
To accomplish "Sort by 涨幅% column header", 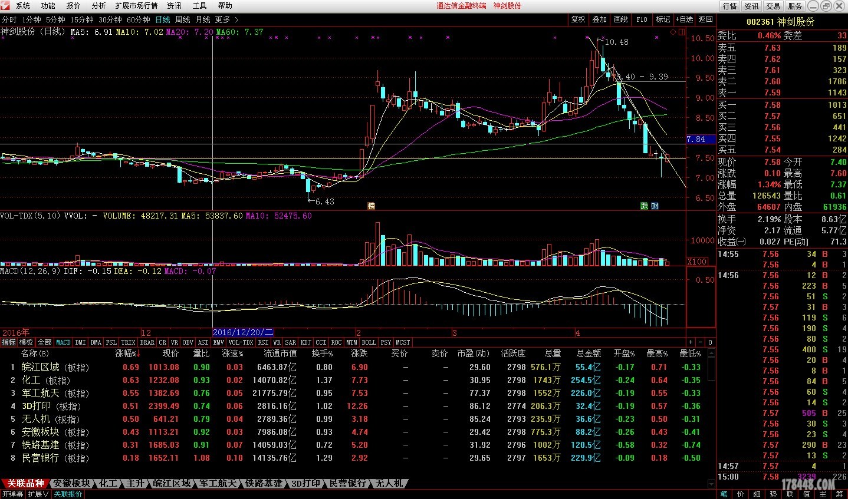I will (x=127, y=353).
